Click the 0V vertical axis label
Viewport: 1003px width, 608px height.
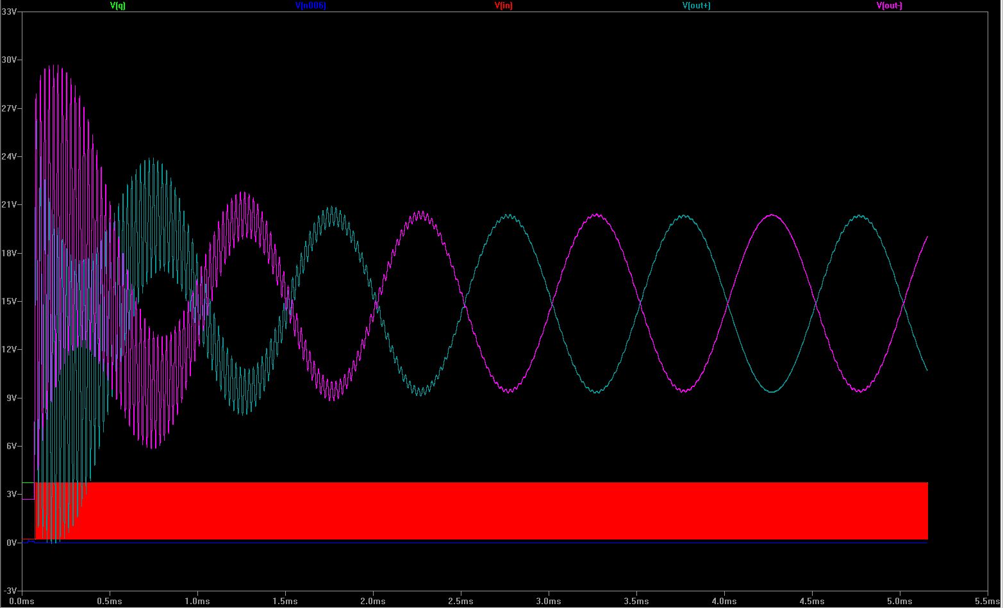click(11, 543)
